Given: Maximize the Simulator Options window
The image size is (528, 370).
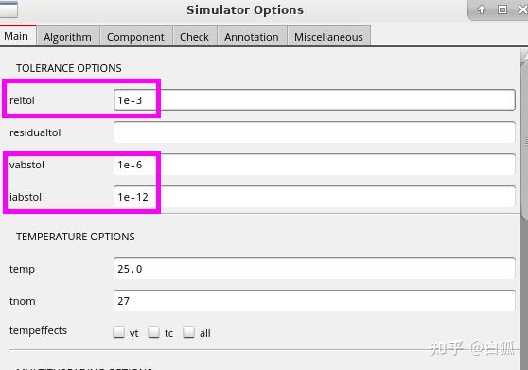Looking at the screenshot, I should pos(502,9).
